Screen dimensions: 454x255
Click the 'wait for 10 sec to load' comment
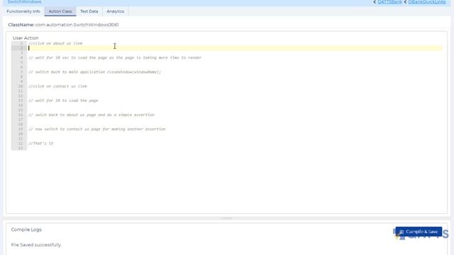coord(115,57)
